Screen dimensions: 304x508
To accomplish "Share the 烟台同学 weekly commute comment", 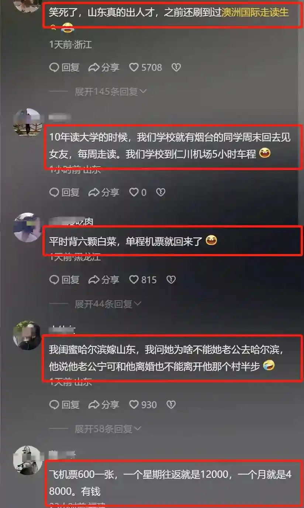I will 104,192.
